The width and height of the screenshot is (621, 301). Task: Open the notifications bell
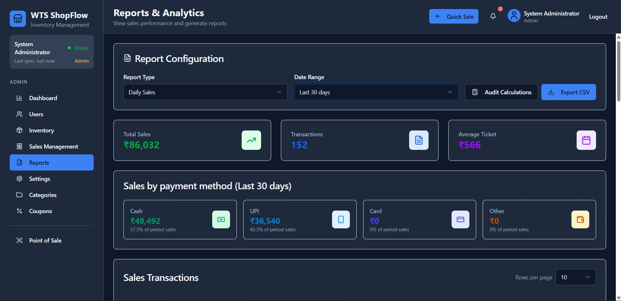point(493,16)
